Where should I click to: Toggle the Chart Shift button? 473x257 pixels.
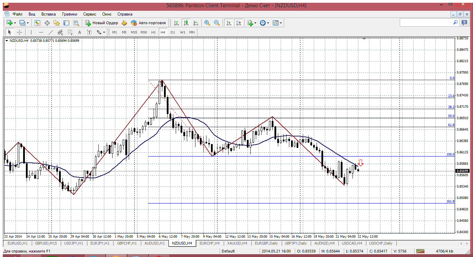pyautogui.click(x=238, y=23)
